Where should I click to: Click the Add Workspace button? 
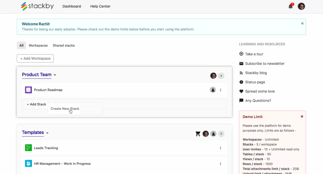(35, 58)
